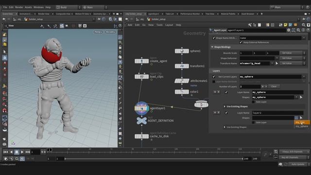This screenshot has width=311, height=175.
Task: Select the load_clips node
Action: pos(141,77)
